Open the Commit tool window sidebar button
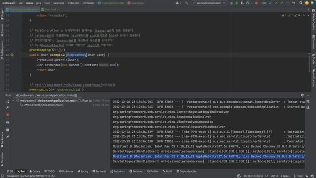The width and height of the screenshot is (316, 178). pyautogui.click(x=2, y=30)
